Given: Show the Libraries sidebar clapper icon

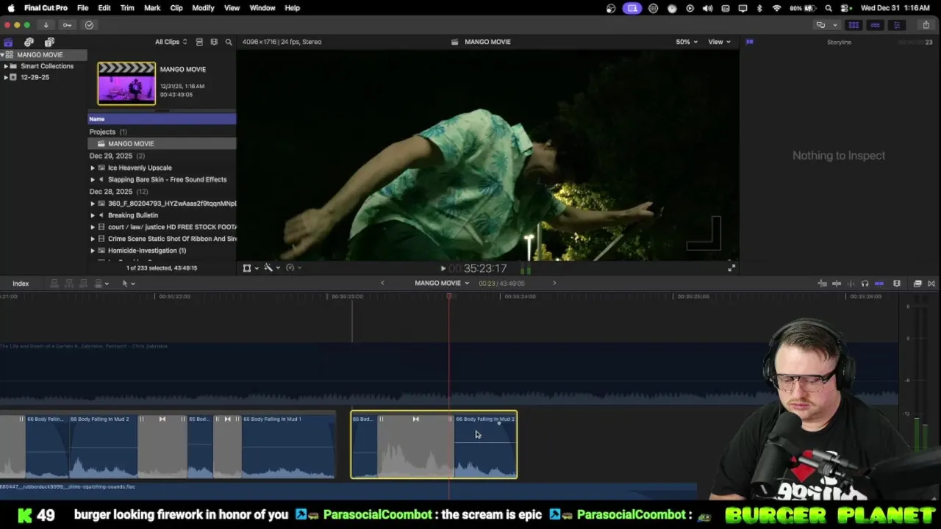Looking at the screenshot, I should point(8,42).
